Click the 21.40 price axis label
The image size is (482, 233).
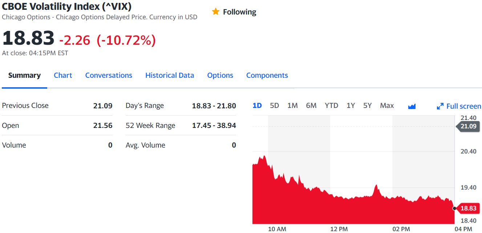tap(468, 118)
